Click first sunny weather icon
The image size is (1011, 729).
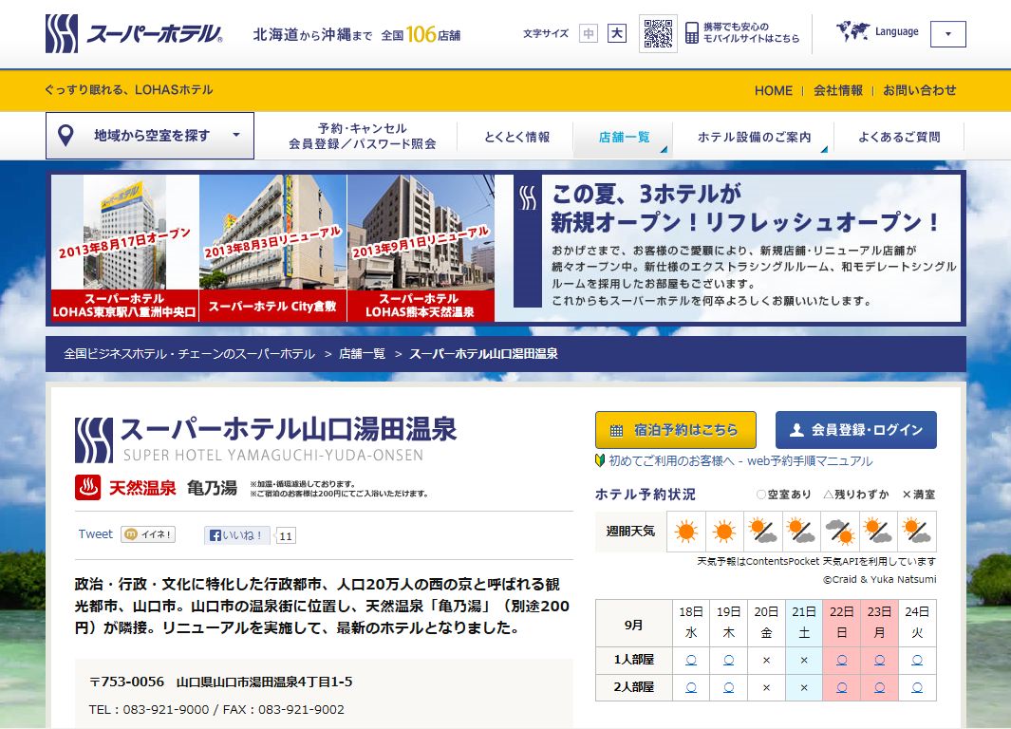click(685, 532)
